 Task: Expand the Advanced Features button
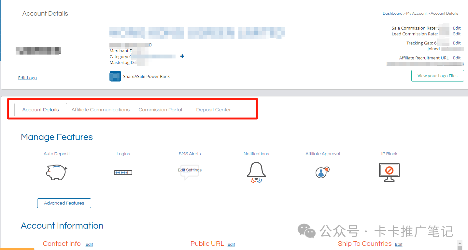(64, 203)
